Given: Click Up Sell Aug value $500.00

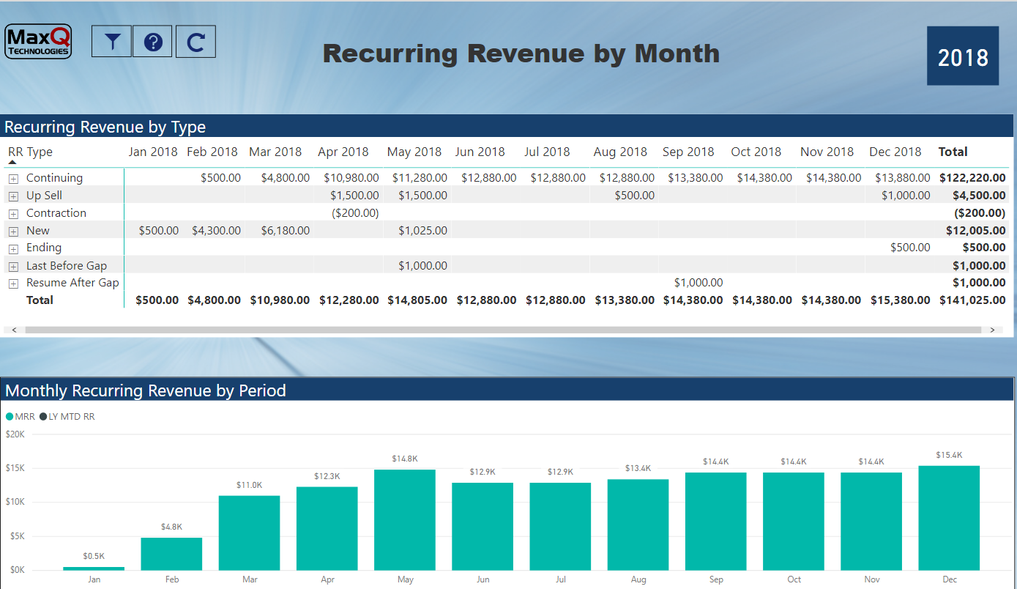Looking at the screenshot, I should tap(635, 196).
